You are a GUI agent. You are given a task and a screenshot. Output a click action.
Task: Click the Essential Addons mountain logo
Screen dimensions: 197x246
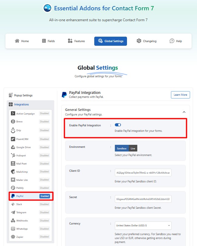pos(47,8)
